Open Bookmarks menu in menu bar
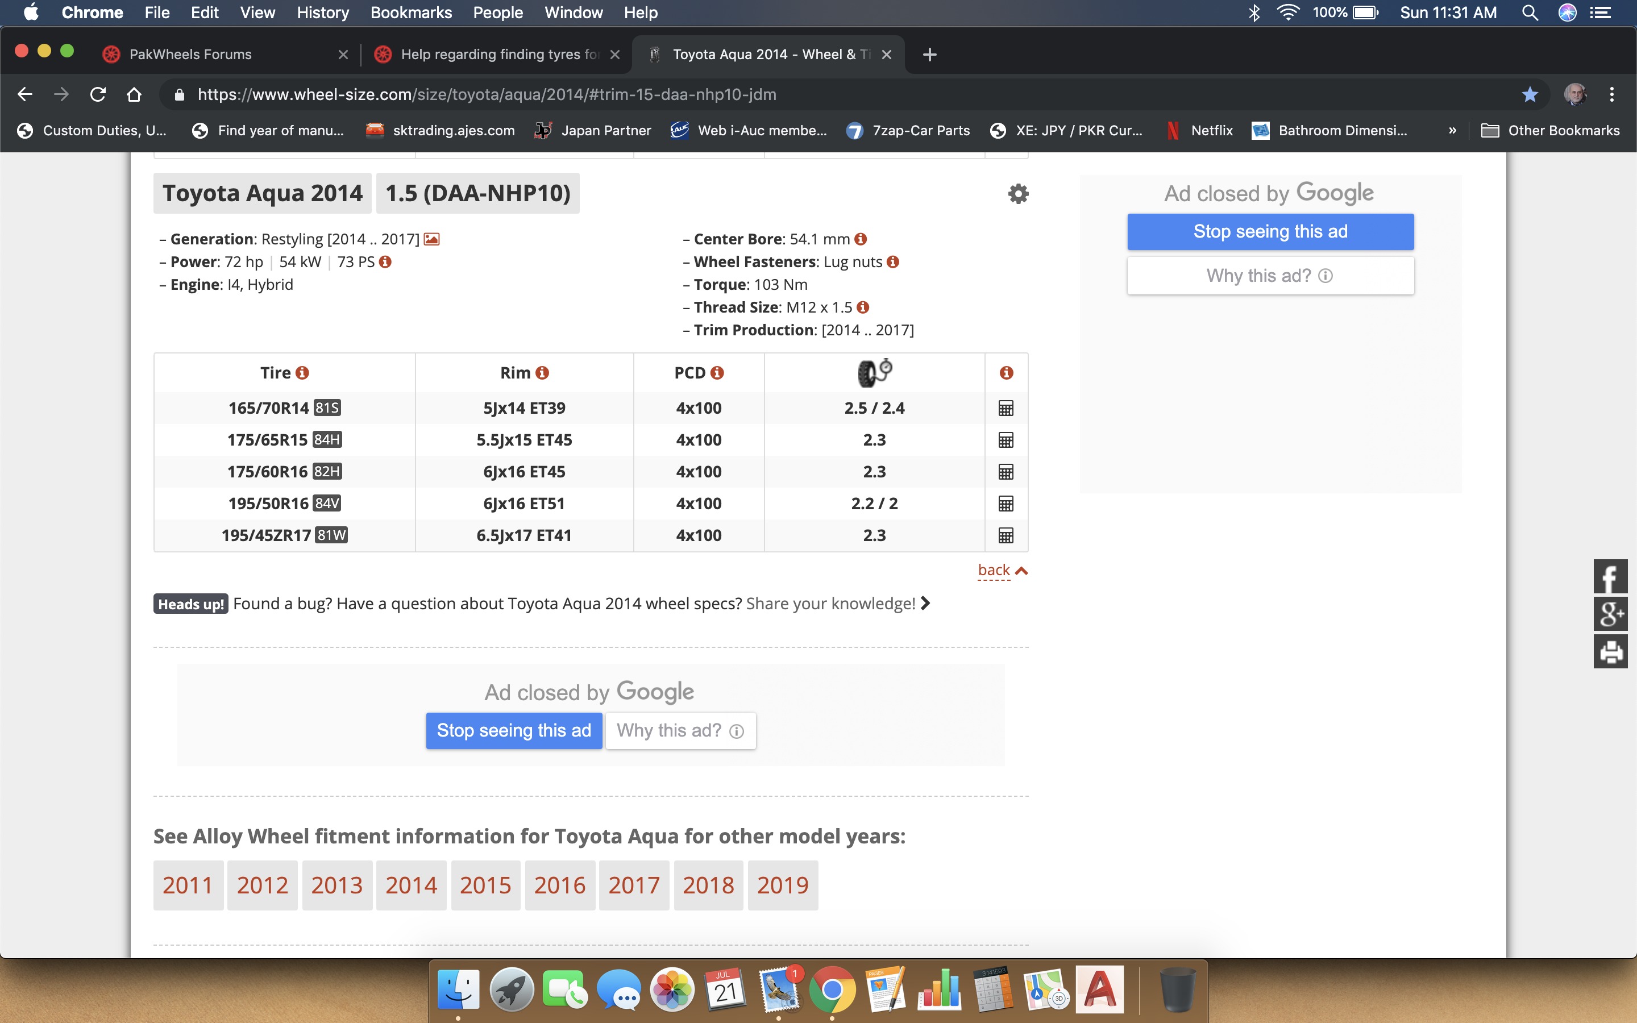This screenshot has width=1637, height=1023. pyautogui.click(x=410, y=13)
